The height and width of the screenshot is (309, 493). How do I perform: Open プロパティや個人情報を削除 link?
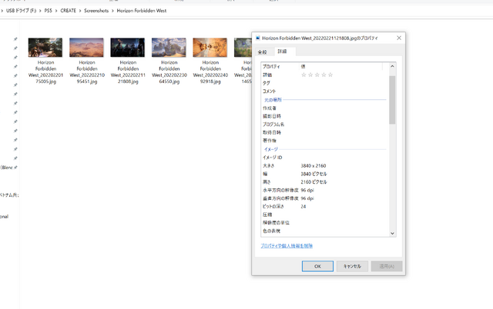[x=287, y=246]
